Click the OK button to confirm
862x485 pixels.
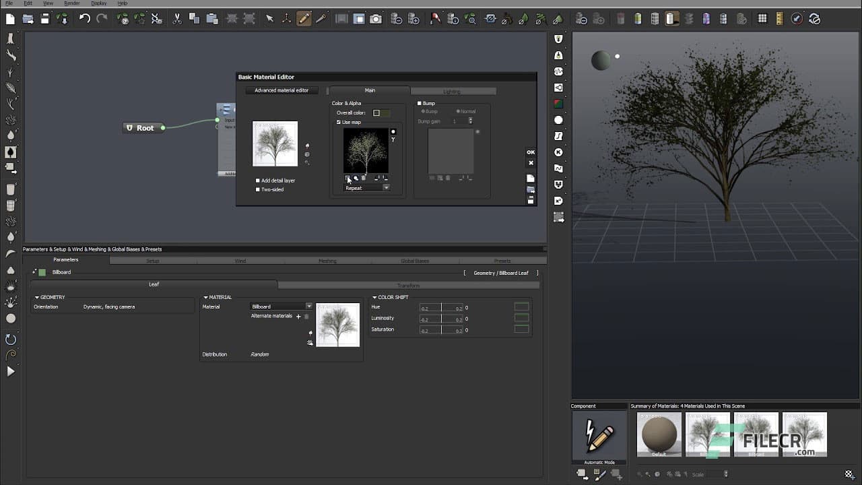pos(530,152)
